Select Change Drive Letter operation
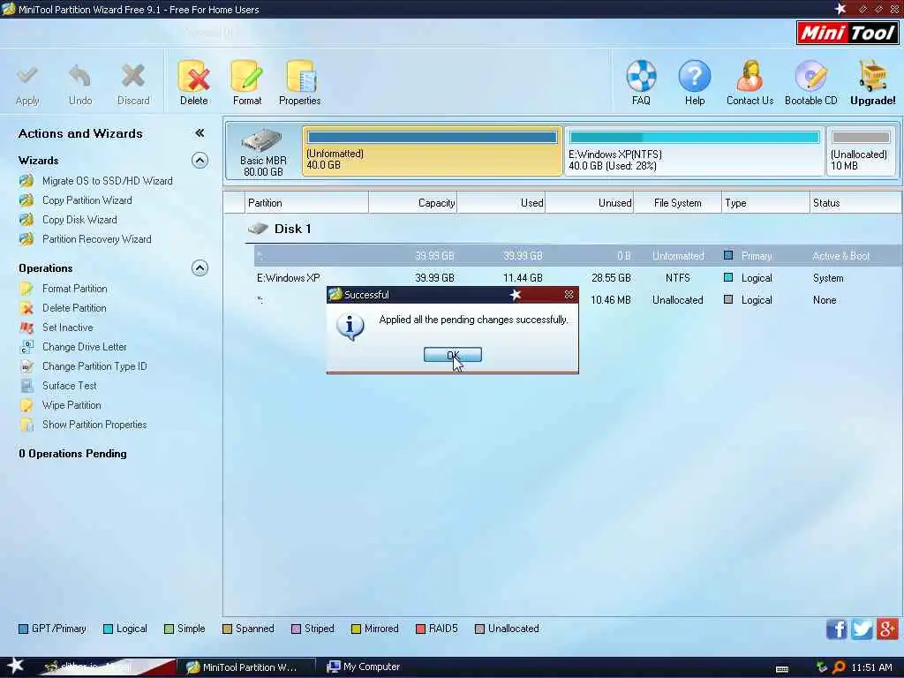 coord(84,347)
